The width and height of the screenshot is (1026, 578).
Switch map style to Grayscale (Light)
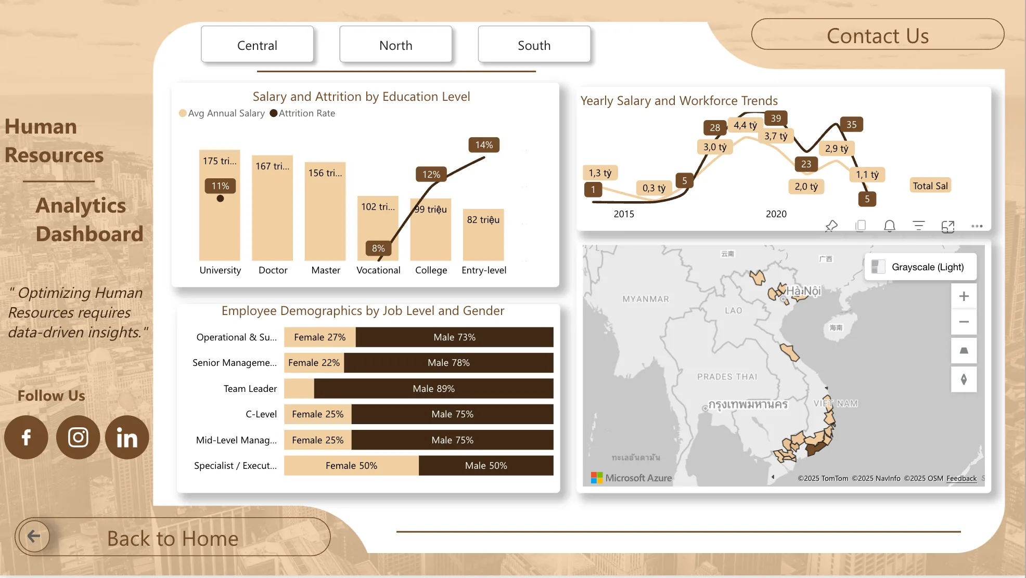[920, 267]
